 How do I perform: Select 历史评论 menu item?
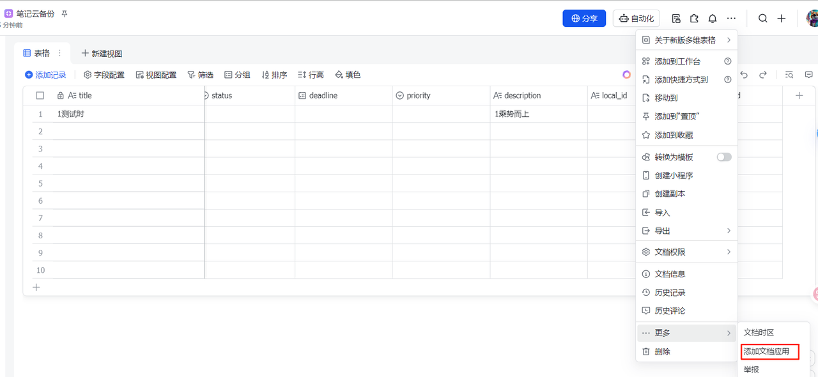[687, 311]
